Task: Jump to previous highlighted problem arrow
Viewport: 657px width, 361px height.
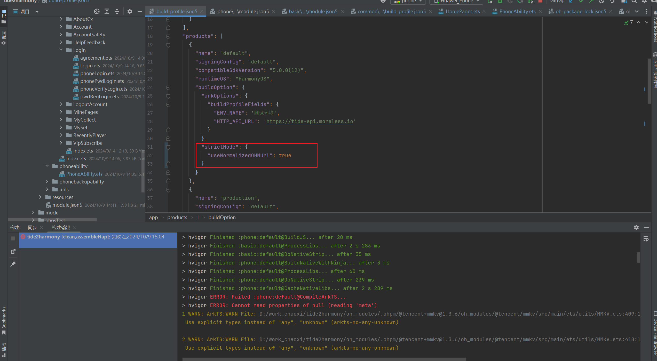Action: tap(639, 22)
